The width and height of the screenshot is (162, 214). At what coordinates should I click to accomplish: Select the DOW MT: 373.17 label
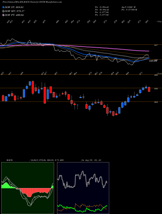click(15, 11)
